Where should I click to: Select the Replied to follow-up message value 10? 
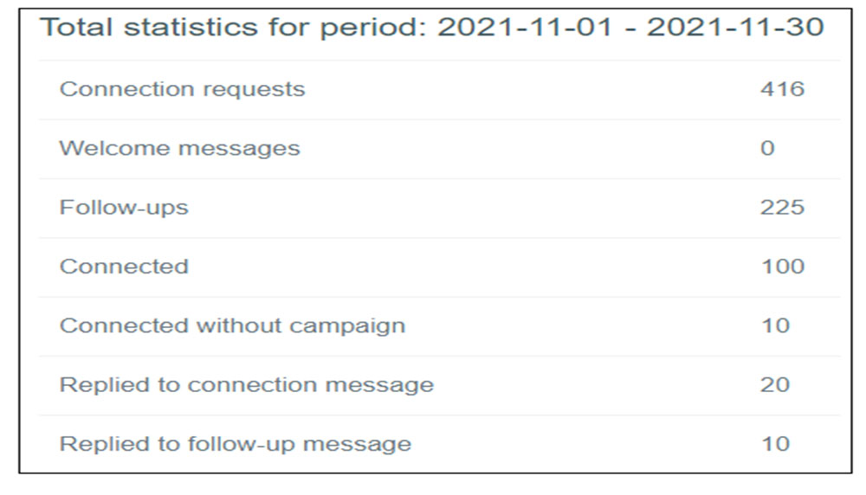point(775,444)
